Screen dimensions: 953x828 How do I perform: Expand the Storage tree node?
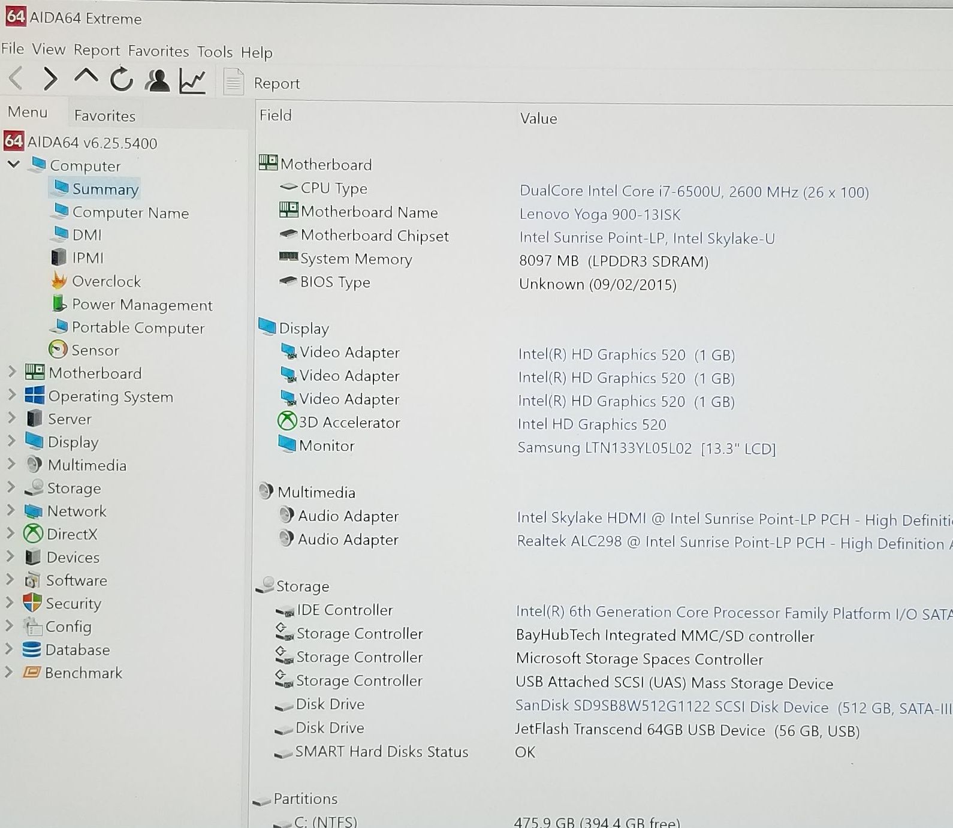point(10,487)
